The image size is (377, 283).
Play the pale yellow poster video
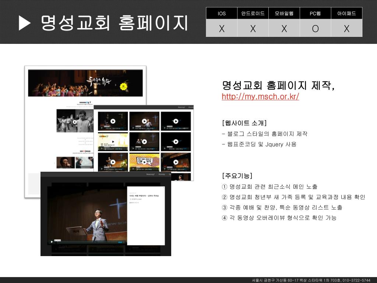click(x=113, y=142)
